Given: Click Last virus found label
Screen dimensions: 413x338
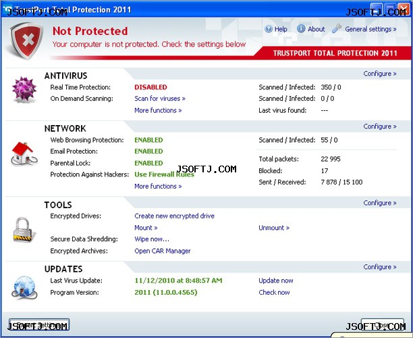Looking at the screenshot, I should (x=282, y=110).
